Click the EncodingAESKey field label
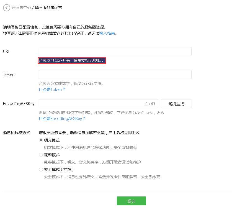Screen dimensions: 232x220 19,104
